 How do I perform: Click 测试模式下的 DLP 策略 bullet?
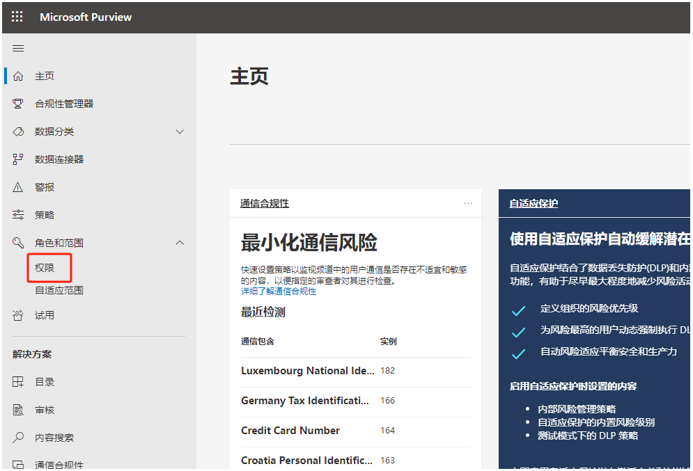(588, 436)
